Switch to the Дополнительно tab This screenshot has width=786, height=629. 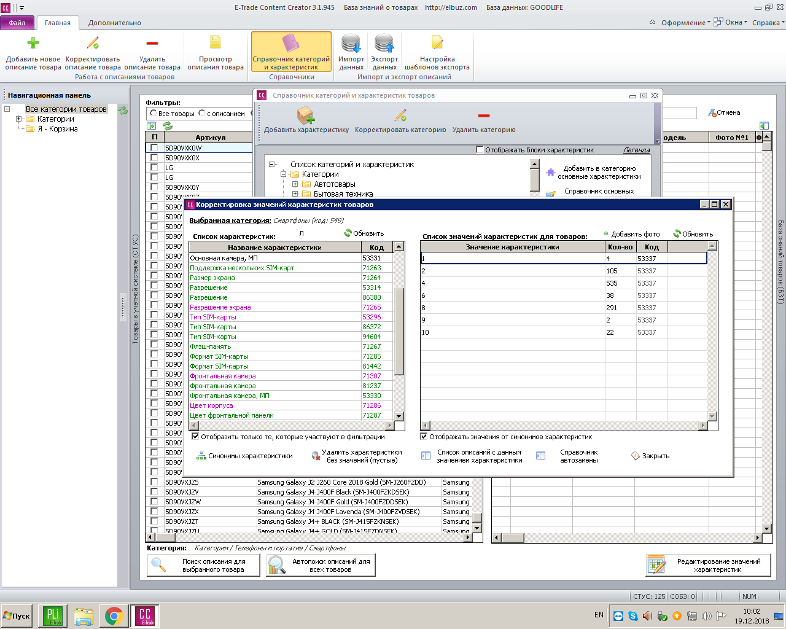115,23
